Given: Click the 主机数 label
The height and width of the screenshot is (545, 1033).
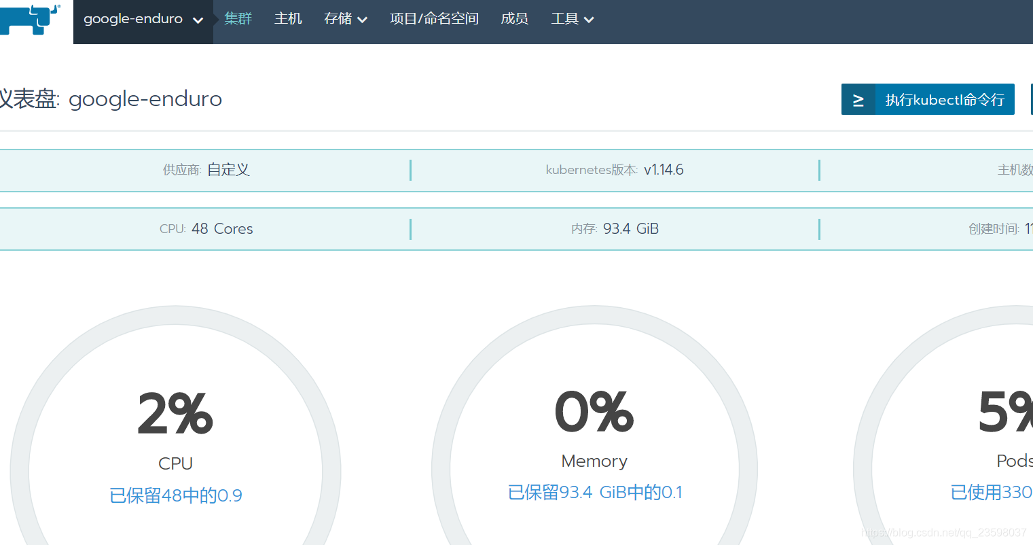Looking at the screenshot, I should point(1015,170).
